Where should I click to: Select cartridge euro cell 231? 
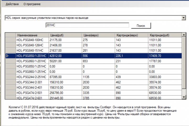pyautogui.click(x=132, y=61)
